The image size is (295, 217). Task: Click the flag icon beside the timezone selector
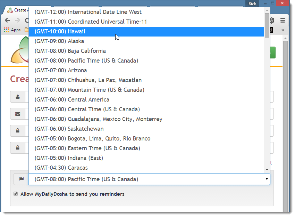coord(20,179)
